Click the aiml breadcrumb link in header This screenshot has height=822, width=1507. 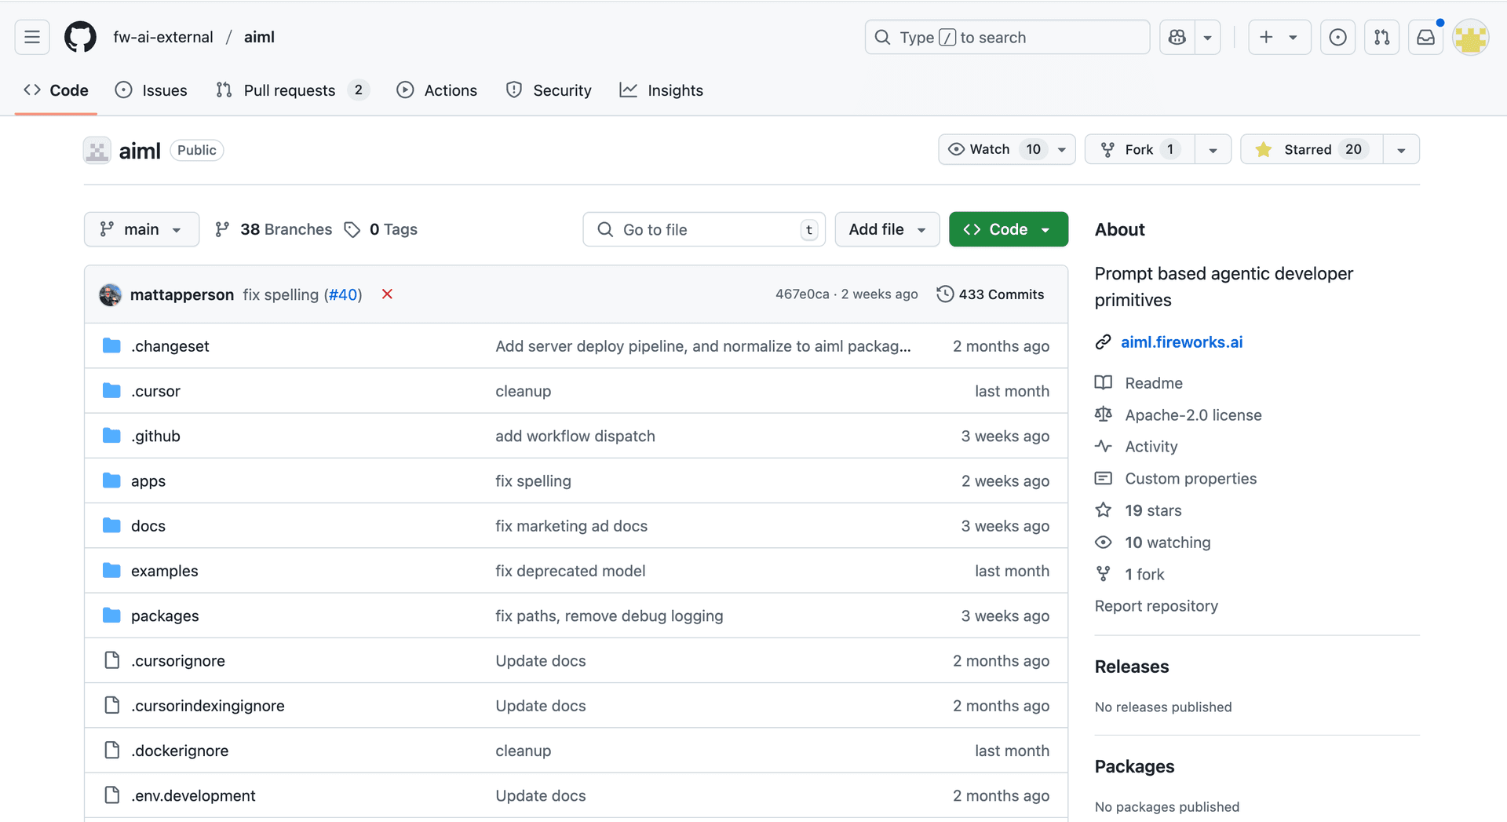[x=259, y=37]
